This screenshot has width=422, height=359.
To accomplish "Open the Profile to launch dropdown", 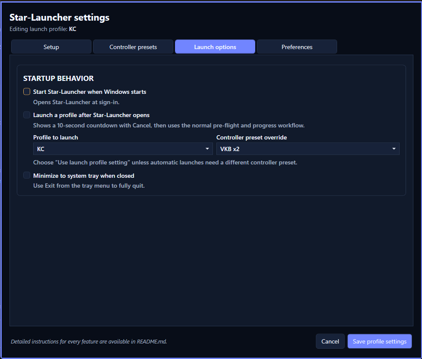I will click(x=123, y=149).
